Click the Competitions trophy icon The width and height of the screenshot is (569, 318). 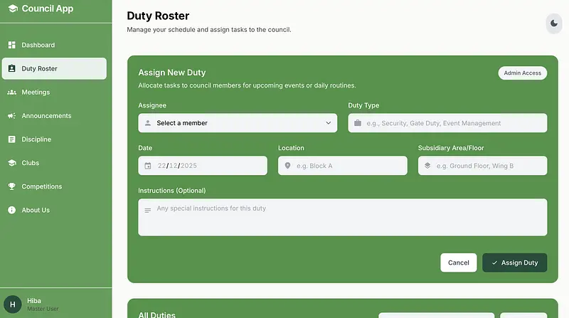pyautogui.click(x=11, y=186)
